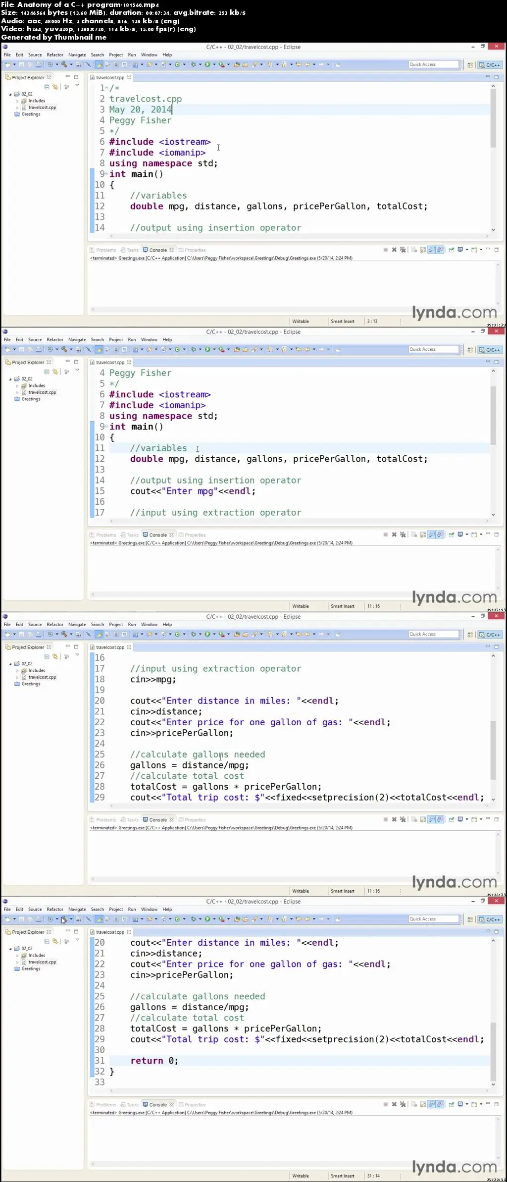The height and width of the screenshot is (1182, 507).
Task: Click Open Perspective icon in the 3:13 frame
Action: (470, 65)
